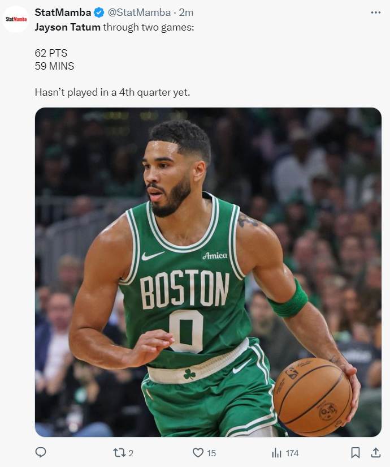The width and height of the screenshot is (390, 467).
Task: Click the like count of 15
Action: pyautogui.click(x=211, y=453)
